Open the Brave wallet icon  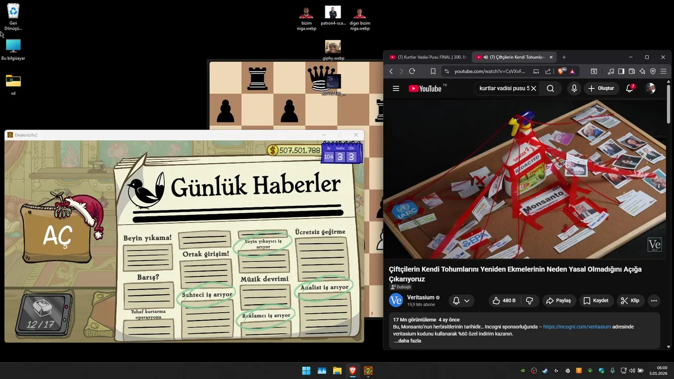[x=632, y=71]
